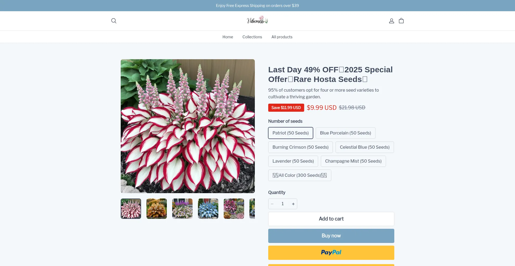Click the Buy now button

331,236
